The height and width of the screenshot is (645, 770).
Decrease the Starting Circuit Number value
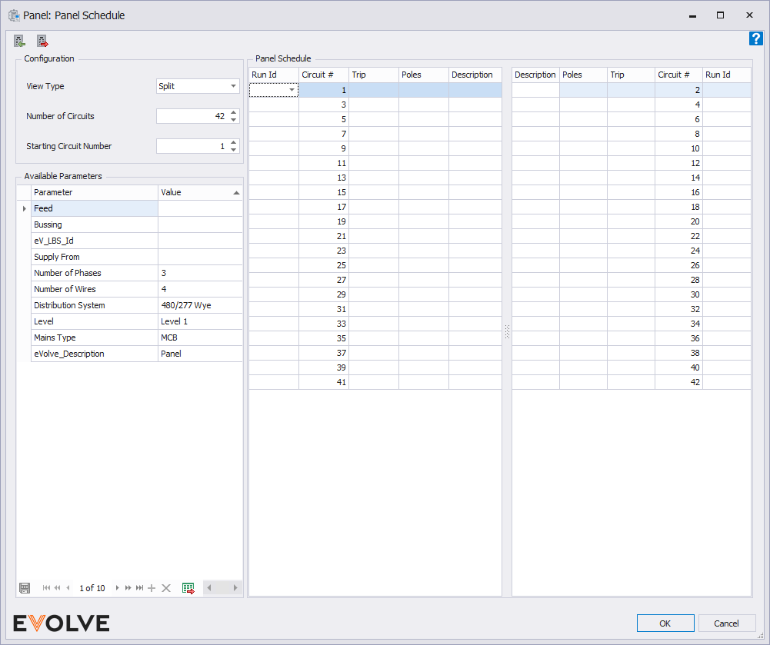[234, 149]
